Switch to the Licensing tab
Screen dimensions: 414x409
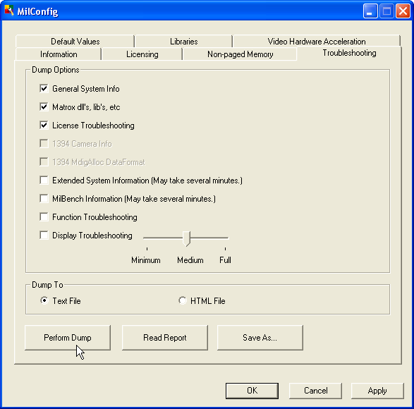point(142,54)
